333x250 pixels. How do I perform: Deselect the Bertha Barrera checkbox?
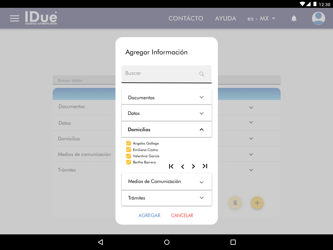click(128, 162)
